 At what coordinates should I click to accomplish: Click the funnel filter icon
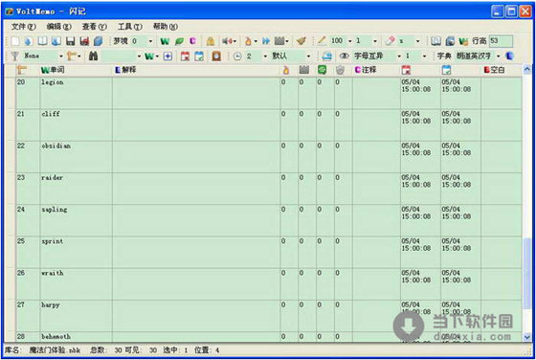(14, 56)
